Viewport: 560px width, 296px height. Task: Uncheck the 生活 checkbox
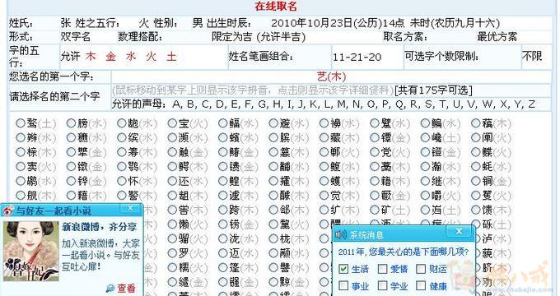coord(343,269)
